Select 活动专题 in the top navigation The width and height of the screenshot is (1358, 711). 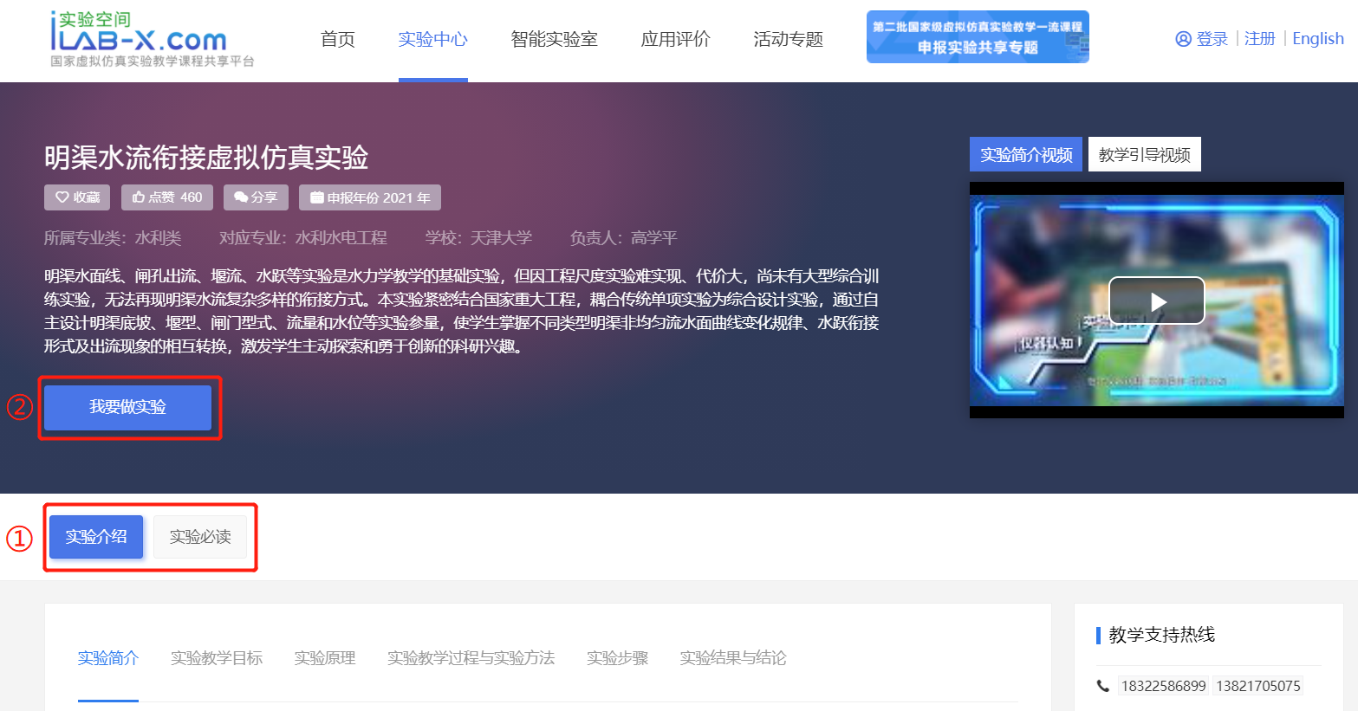click(x=788, y=39)
